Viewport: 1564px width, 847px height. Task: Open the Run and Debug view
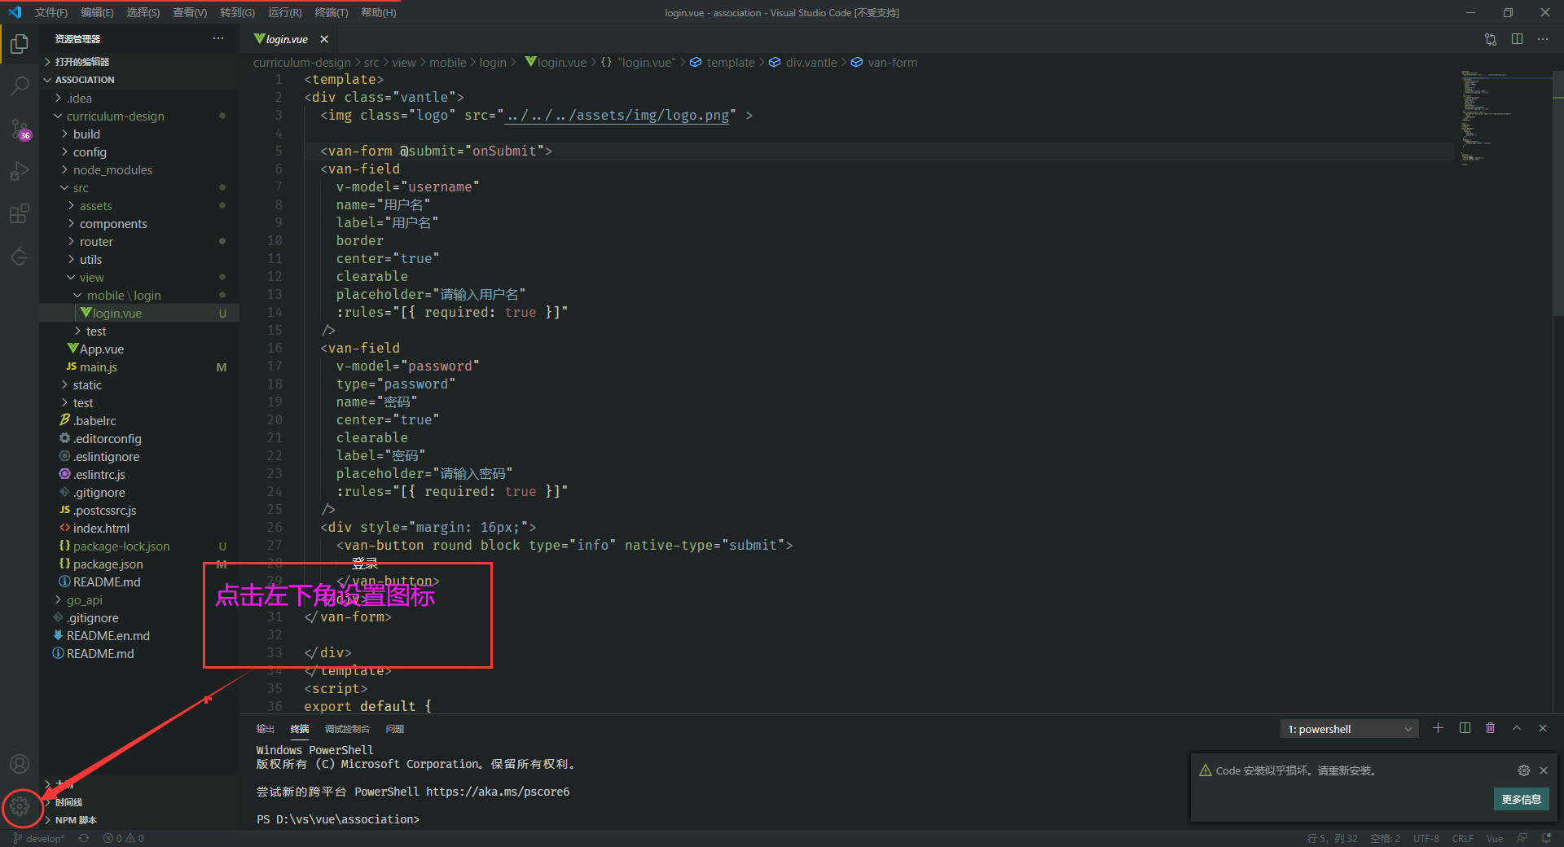tap(20, 172)
